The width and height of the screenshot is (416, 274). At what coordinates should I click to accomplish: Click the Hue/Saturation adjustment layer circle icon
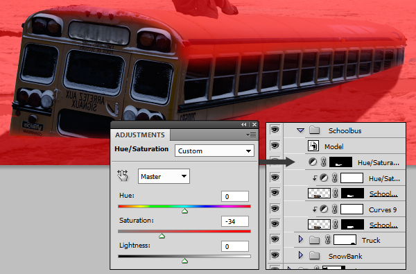pos(313,162)
